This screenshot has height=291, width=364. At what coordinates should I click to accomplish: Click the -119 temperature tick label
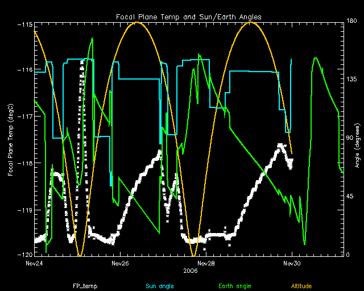(x=24, y=210)
